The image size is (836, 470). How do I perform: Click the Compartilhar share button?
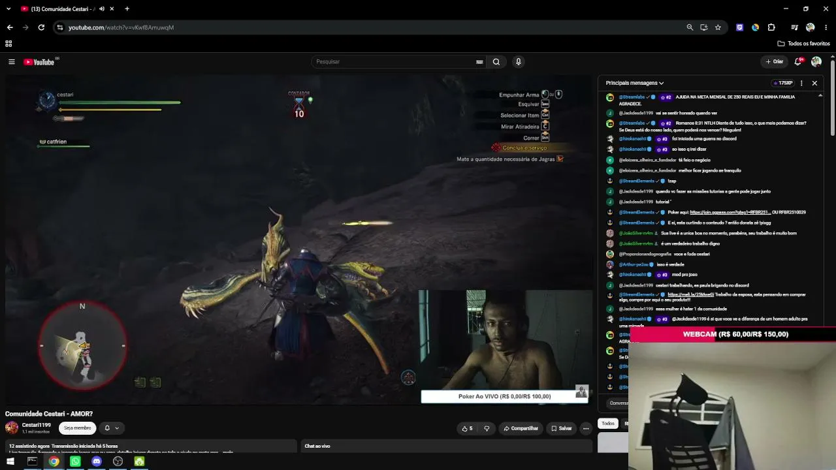[x=521, y=428]
